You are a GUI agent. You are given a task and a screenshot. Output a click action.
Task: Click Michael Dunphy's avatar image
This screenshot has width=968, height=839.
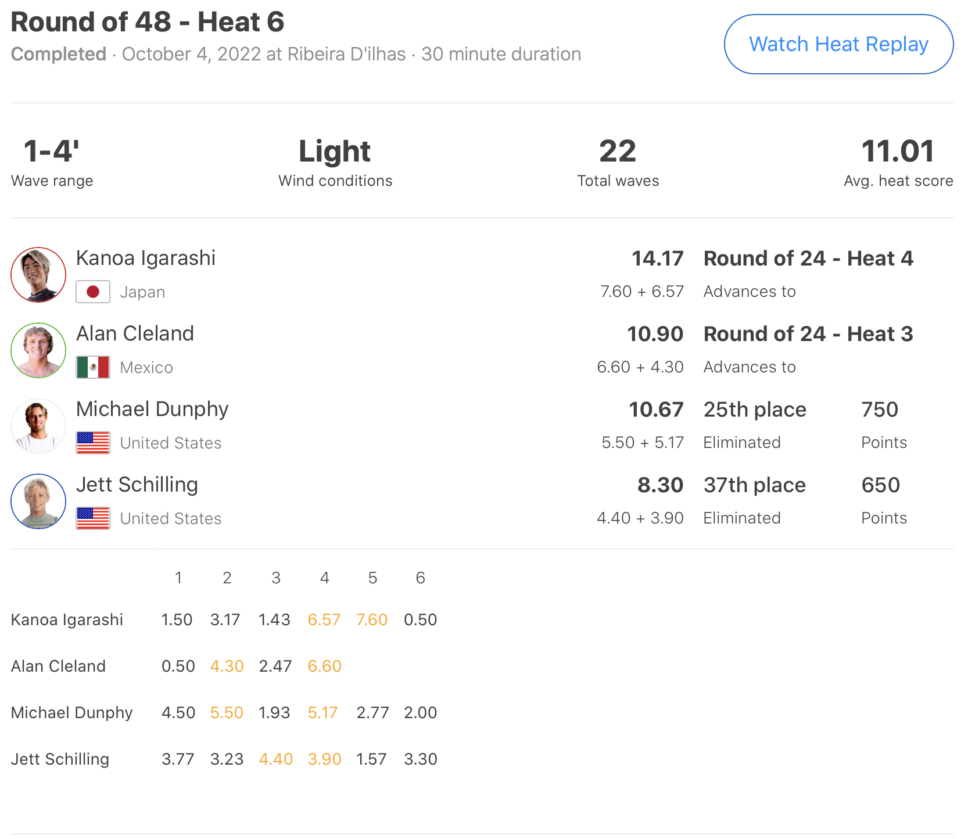coord(38,426)
